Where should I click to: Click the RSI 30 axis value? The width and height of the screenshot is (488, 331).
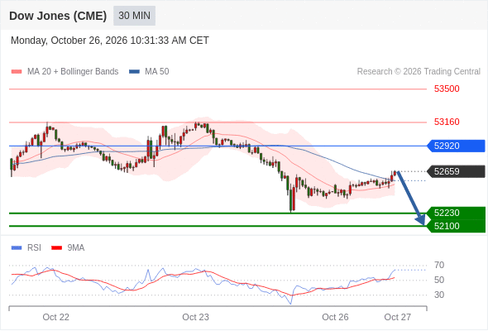coord(439,295)
